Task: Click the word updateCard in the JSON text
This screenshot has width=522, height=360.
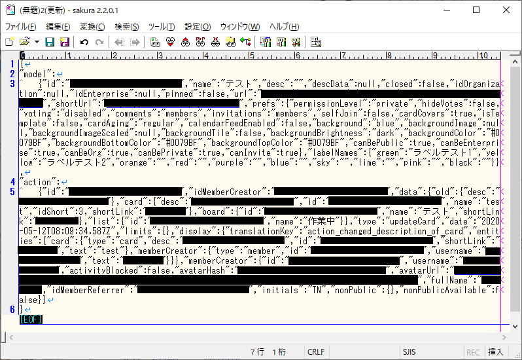Action: click(413, 221)
